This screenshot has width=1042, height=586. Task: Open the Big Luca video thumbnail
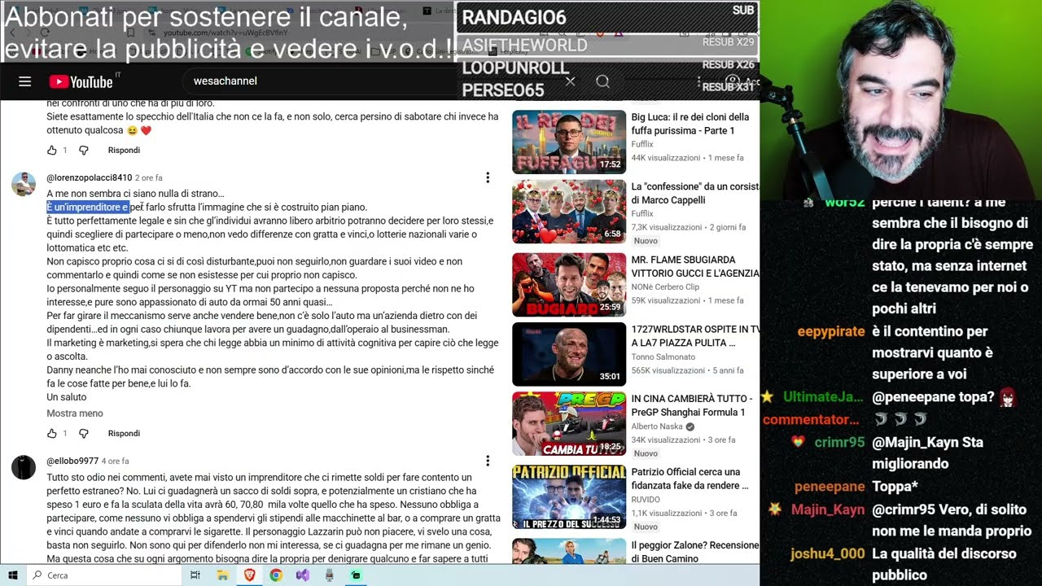click(x=569, y=142)
